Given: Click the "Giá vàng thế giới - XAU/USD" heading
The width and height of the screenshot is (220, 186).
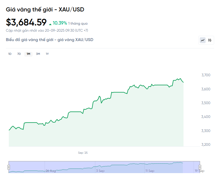Looking at the screenshot, I should [x=45, y=9].
